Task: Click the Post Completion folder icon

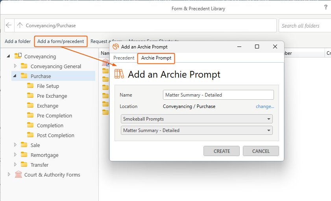Action: [30, 135]
